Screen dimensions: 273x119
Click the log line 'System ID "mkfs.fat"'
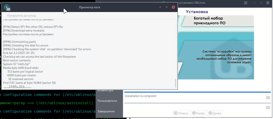17,64
